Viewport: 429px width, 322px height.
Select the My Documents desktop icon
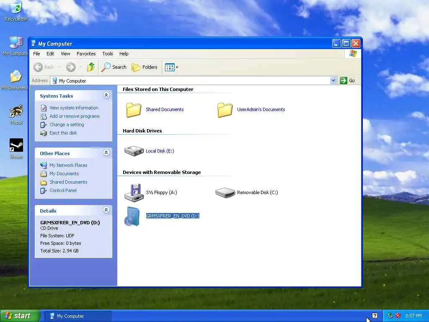coord(15,80)
